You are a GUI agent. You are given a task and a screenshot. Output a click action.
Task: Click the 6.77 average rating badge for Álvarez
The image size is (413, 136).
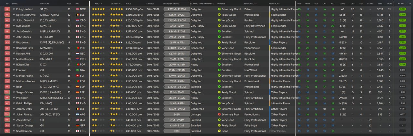(x=402, y=115)
